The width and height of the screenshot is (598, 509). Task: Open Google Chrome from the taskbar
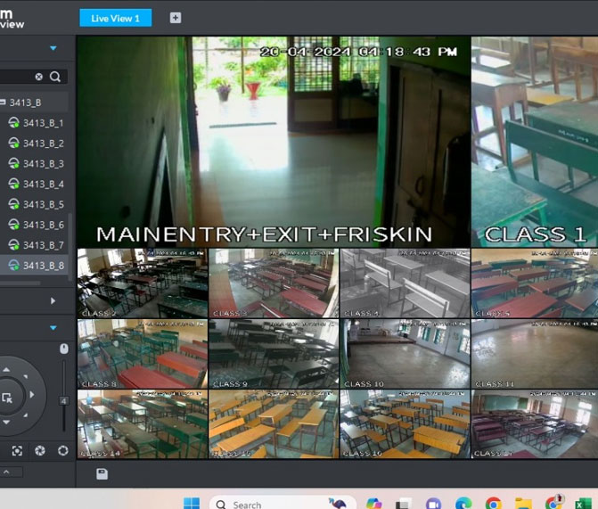pyautogui.click(x=493, y=504)
